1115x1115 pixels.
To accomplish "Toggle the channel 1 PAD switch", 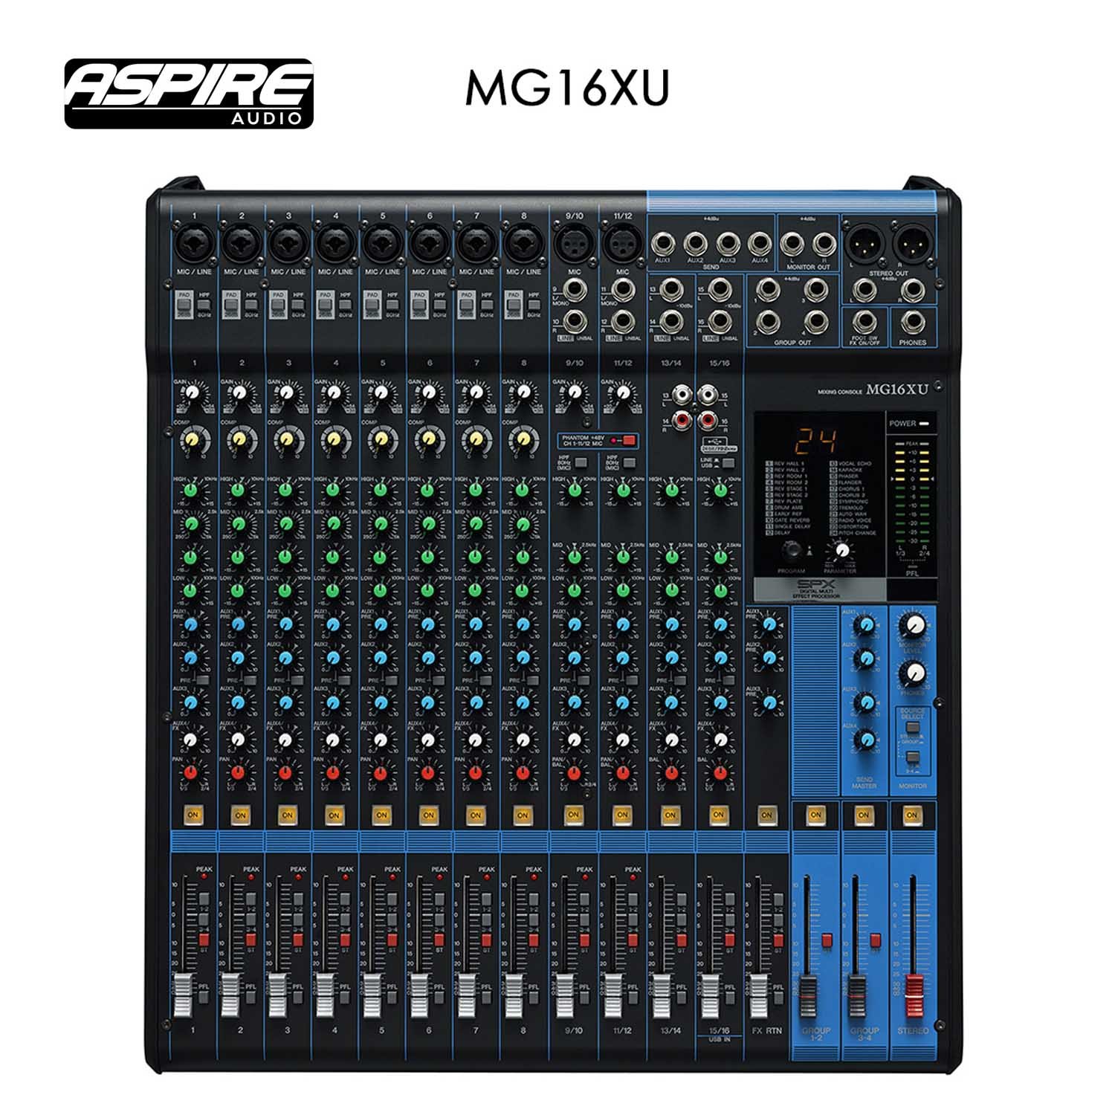I will click(182, 304).
